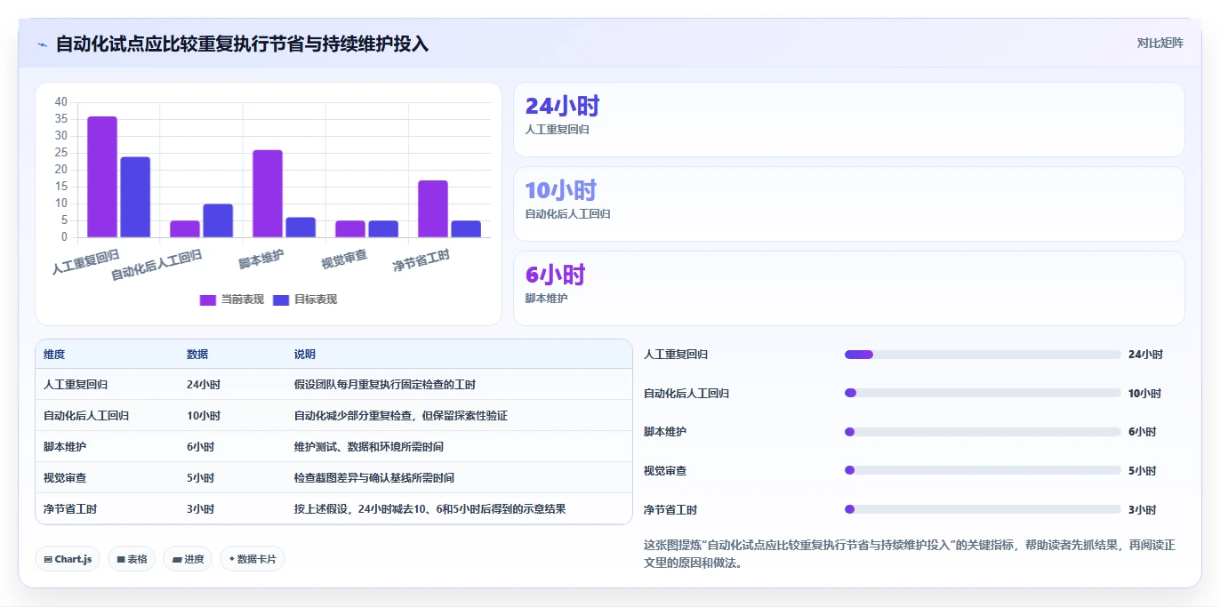Click the 自动化后人工回归 progress bar
Image resolution: width=1220 pixels, height=607 pixels.
[x=983, y=393]
